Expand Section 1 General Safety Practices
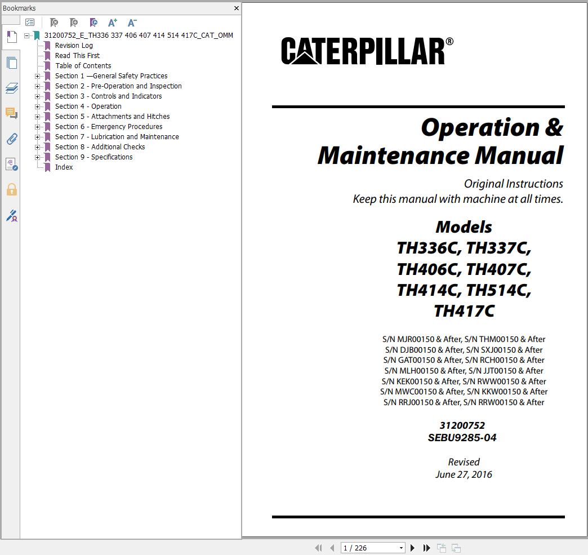This screenshot has height=555, width=588. [37, 76]
